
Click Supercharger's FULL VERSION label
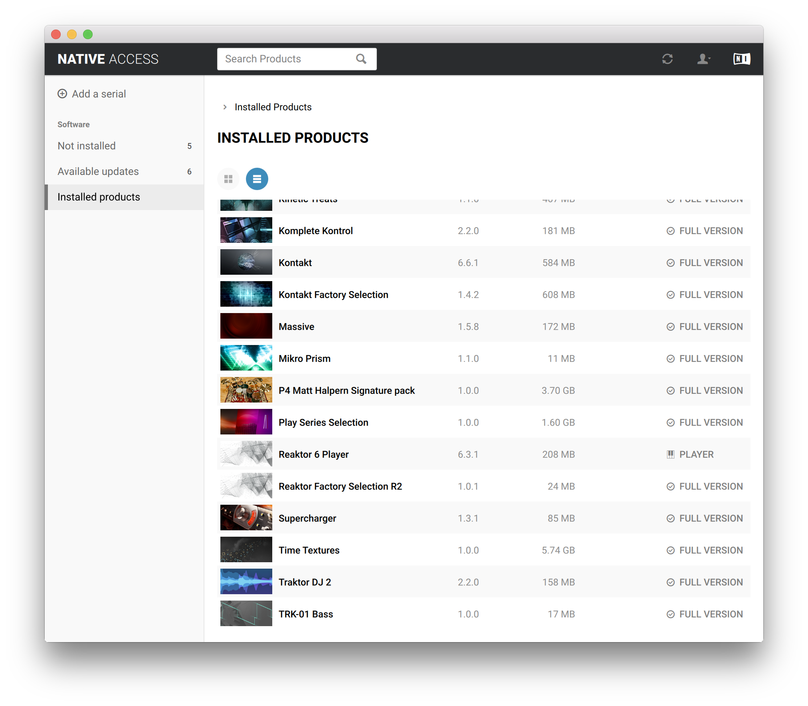pyautogui.click(x=711, y=518)
